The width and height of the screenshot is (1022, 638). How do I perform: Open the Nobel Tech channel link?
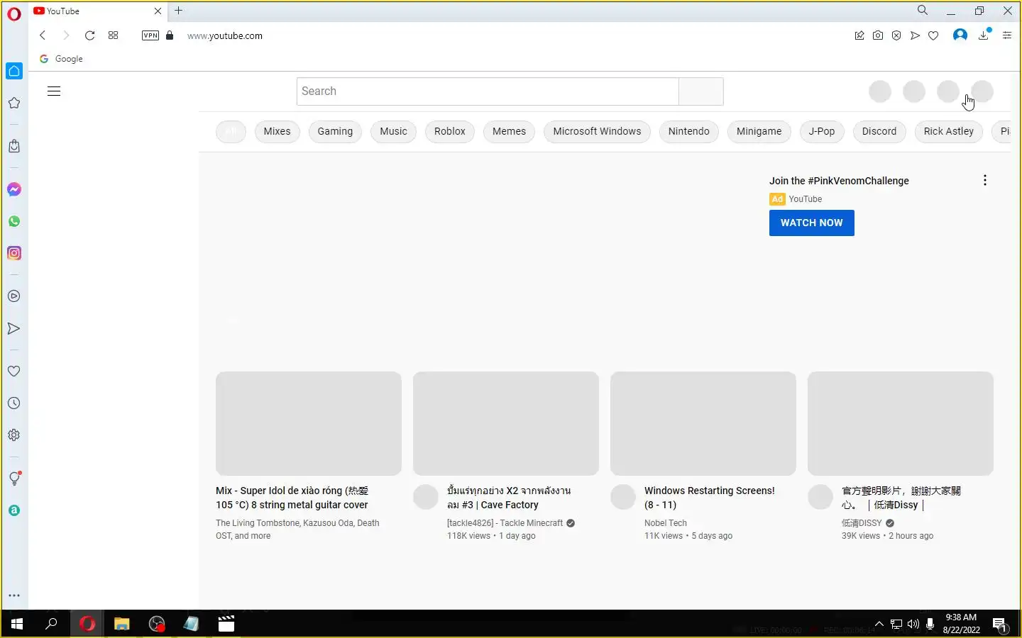(666, 523)
